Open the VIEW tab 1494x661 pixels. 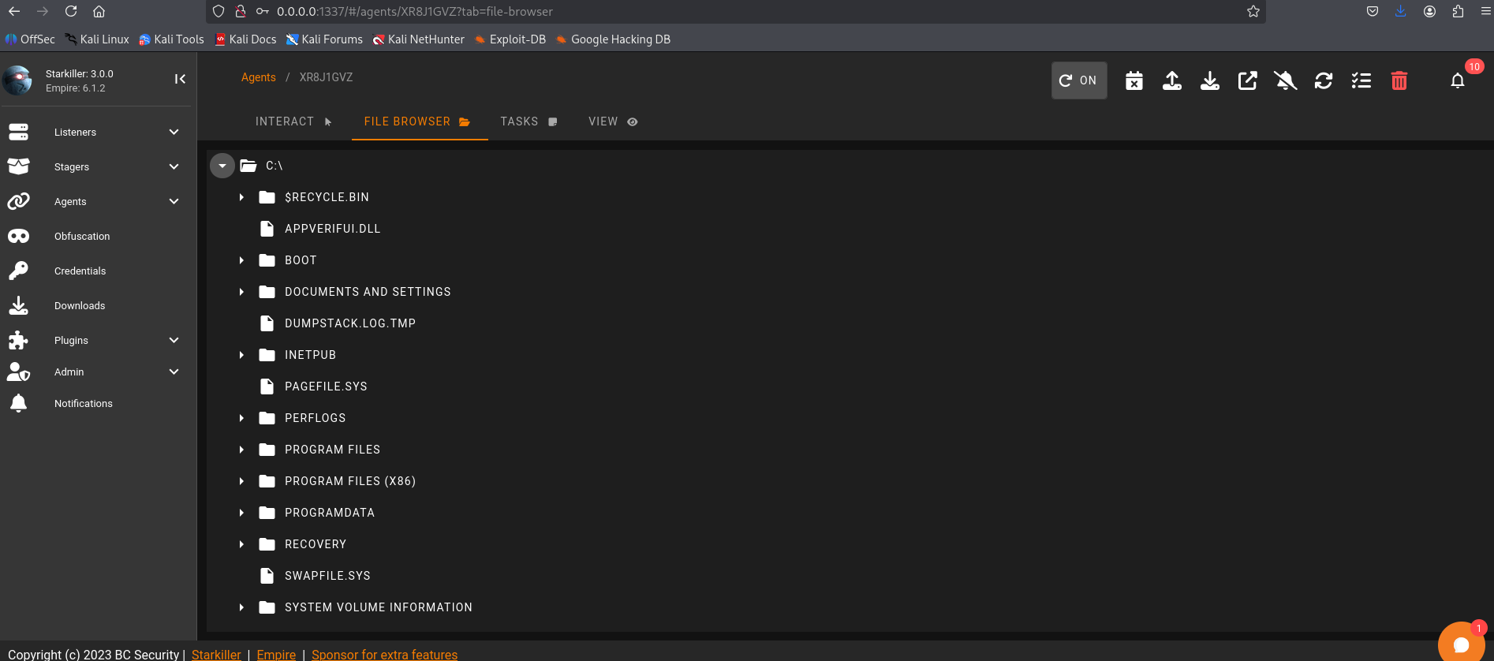[613, 121]
